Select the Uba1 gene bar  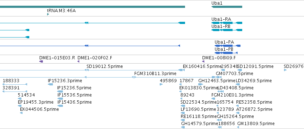226,7
